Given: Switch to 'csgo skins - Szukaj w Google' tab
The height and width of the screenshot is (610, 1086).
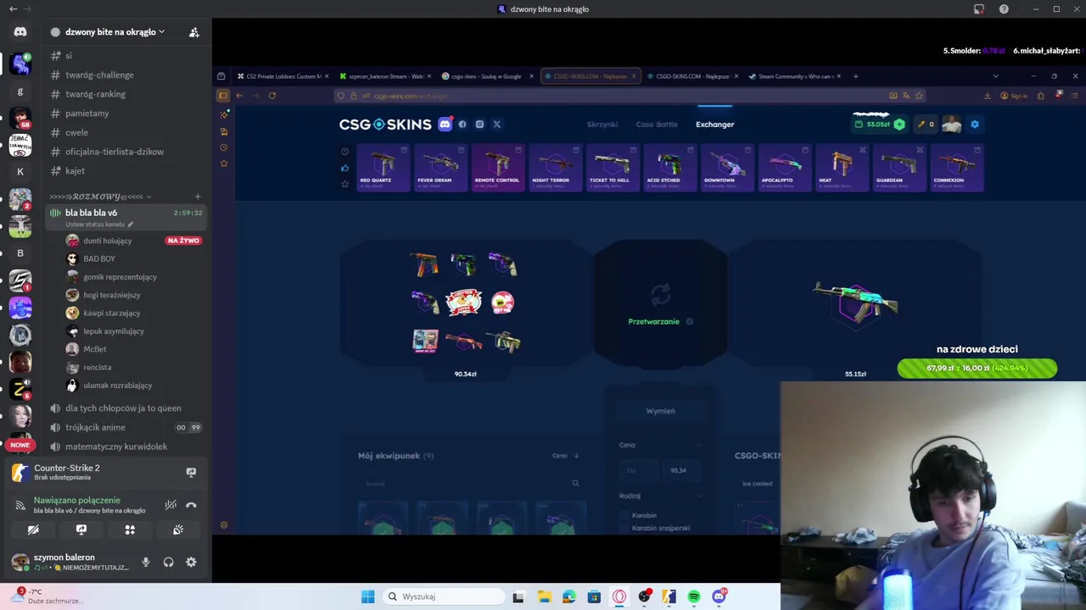Looking at the screenshot, I should pyautogui.click(x=486, y=76).
